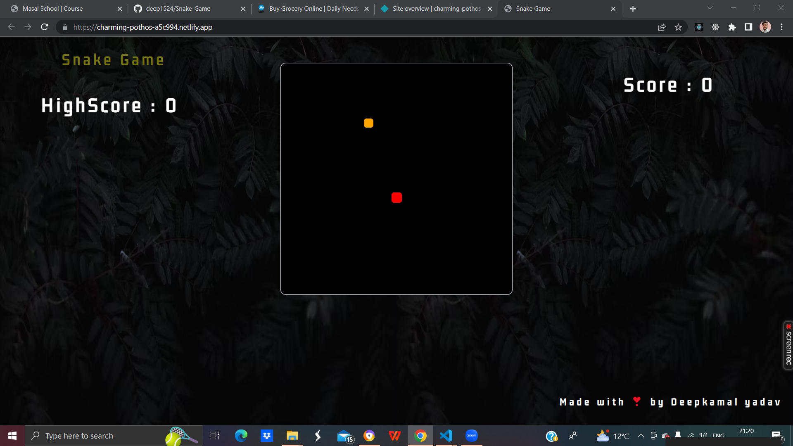Click the padlock icon before the URL
793x446 pixels.
click(x=65, y=27)
